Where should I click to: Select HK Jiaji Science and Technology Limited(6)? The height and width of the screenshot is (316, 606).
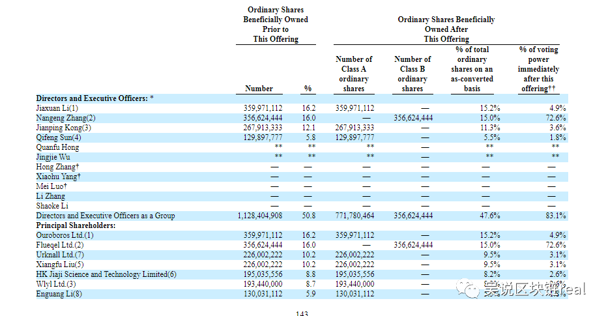(x=106, y=274)
